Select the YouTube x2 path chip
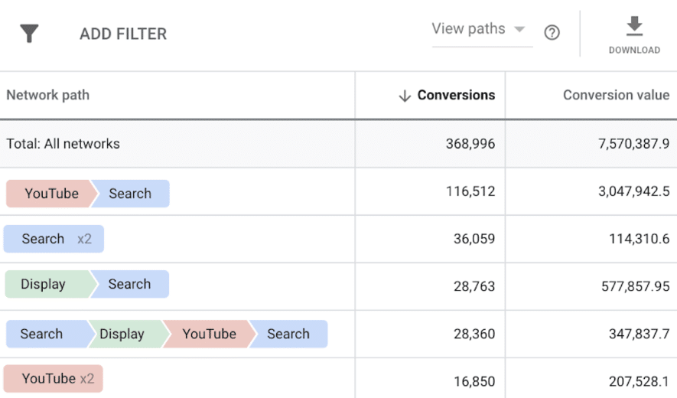Screen dimensions: 677x398 pyautogui.click(x=54, y=379)
